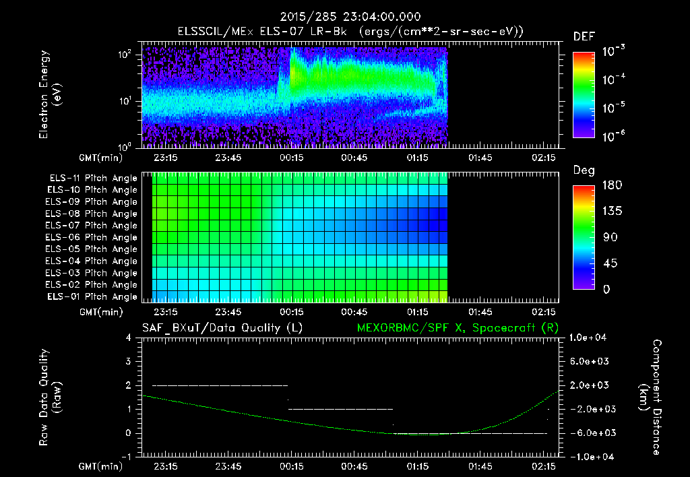690x477 pixels.
Task: Click the Raw Data Quality (Raw) axis label
Action: pos(50,397)
